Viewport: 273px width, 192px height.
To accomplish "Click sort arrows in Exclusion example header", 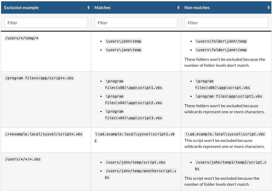I will pyautogui.click(x=88, y=8).
